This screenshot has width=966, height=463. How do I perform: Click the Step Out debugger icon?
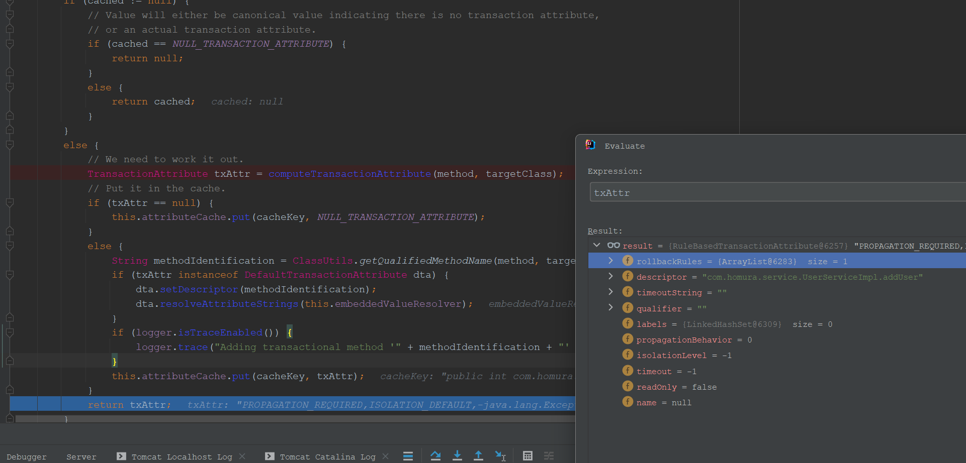click(x=478, y=456)
